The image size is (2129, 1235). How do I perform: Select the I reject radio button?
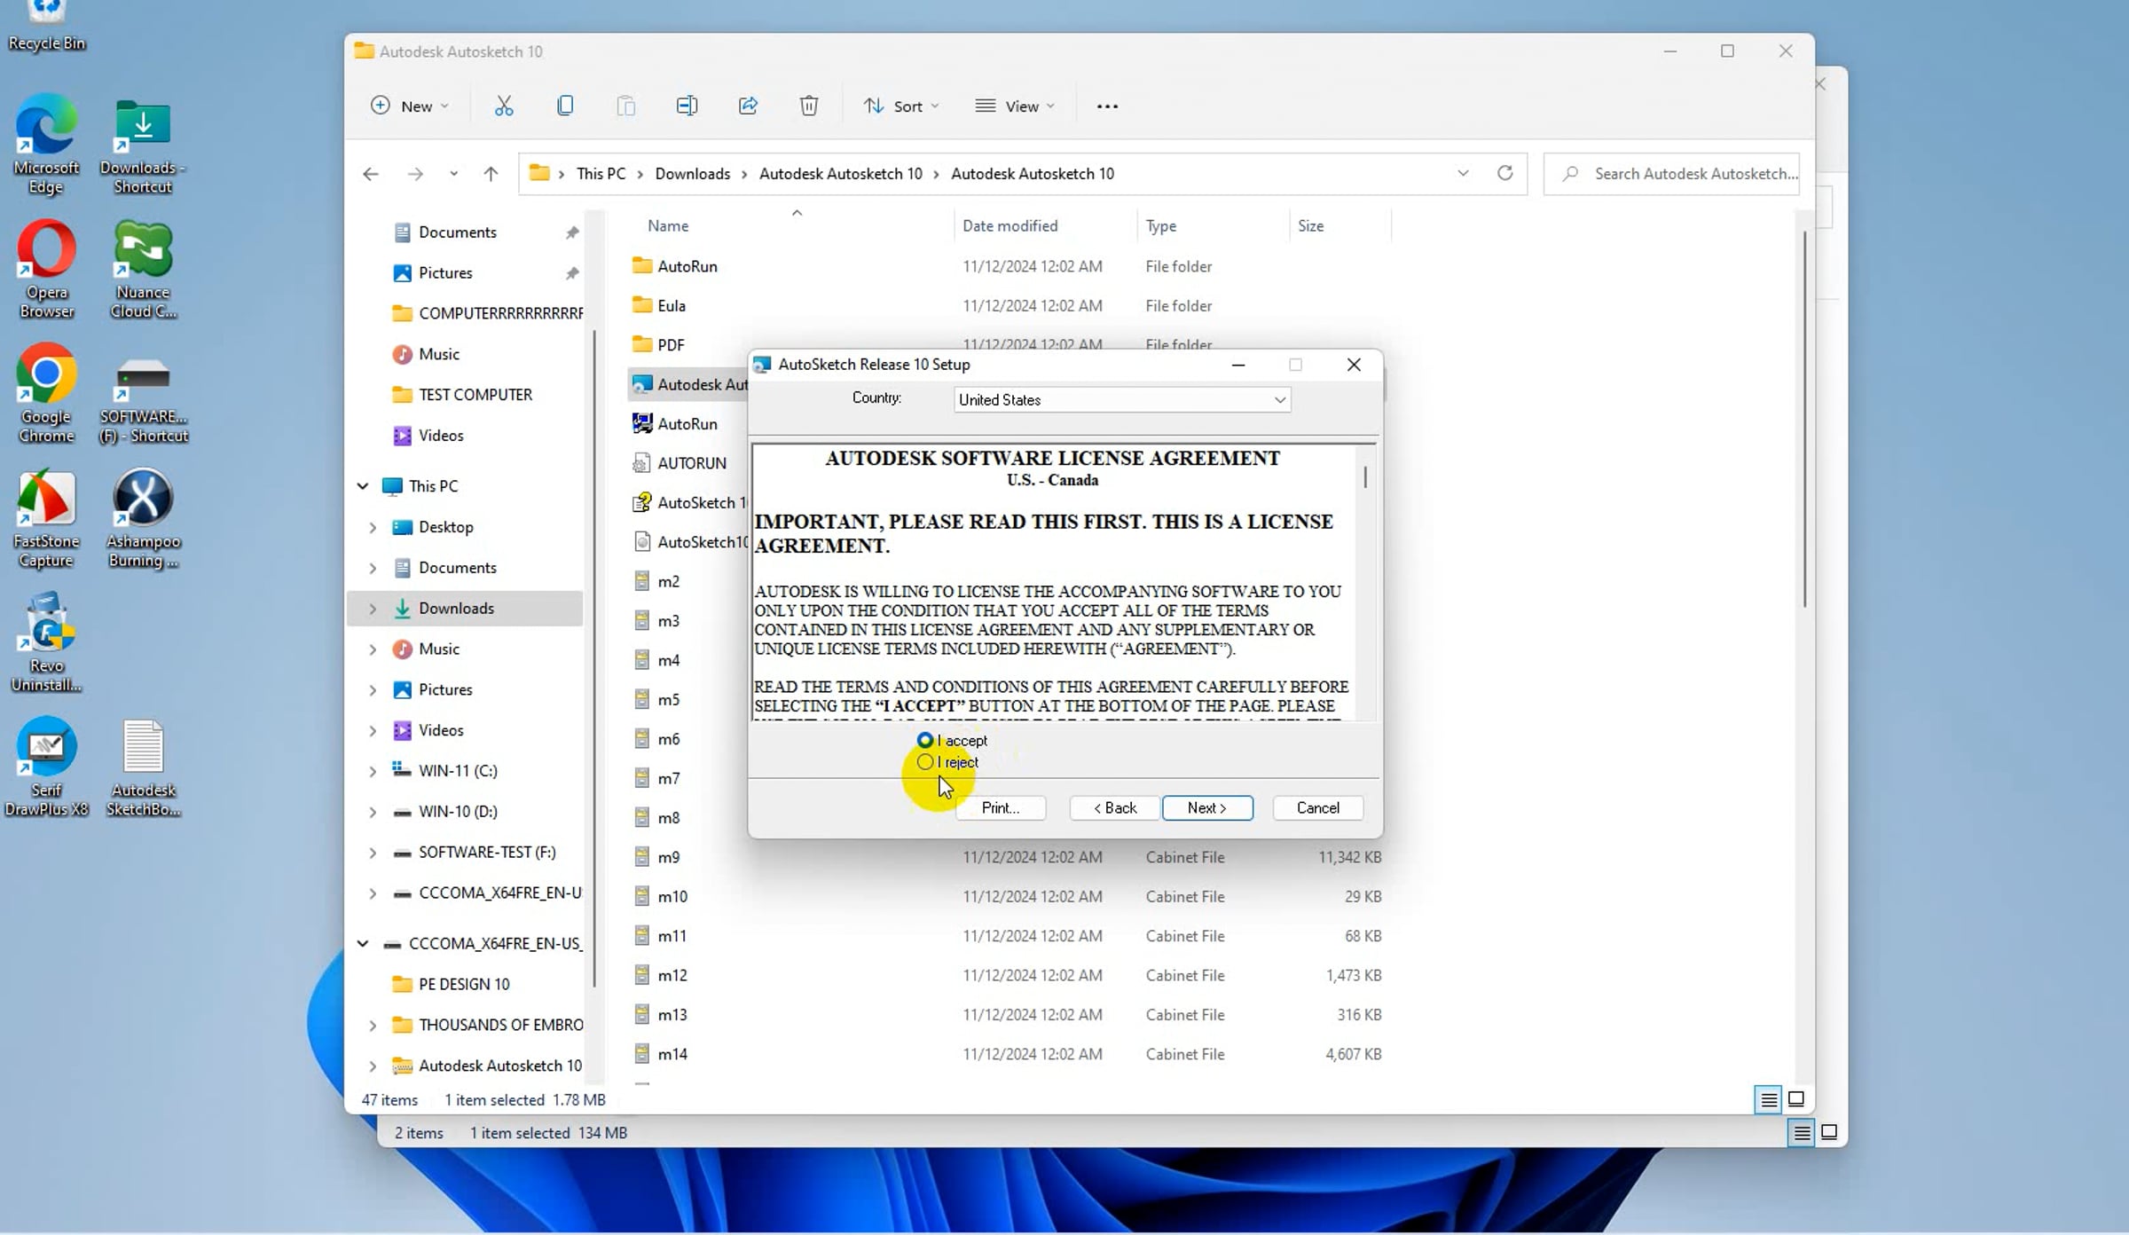(x=925, y=762)
